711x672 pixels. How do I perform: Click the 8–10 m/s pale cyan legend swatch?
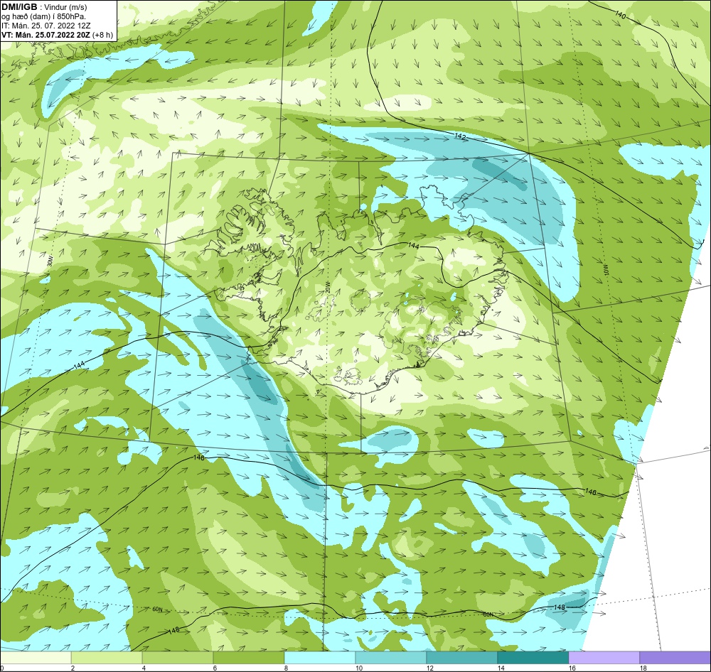[x=320, y=657]
